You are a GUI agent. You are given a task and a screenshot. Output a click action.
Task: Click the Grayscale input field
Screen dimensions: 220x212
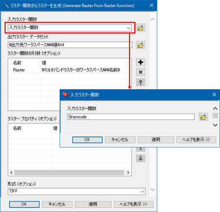(131, 117)
